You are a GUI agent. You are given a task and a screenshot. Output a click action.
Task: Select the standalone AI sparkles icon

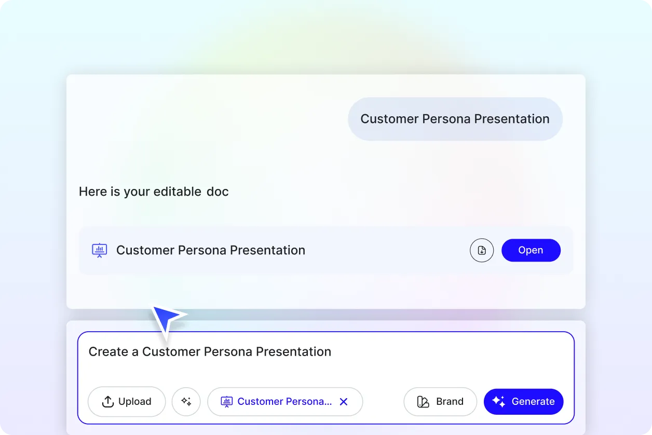pos(186,401)
